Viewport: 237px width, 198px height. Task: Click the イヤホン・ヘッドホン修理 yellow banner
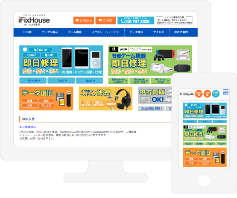click(x=105, y=98)
